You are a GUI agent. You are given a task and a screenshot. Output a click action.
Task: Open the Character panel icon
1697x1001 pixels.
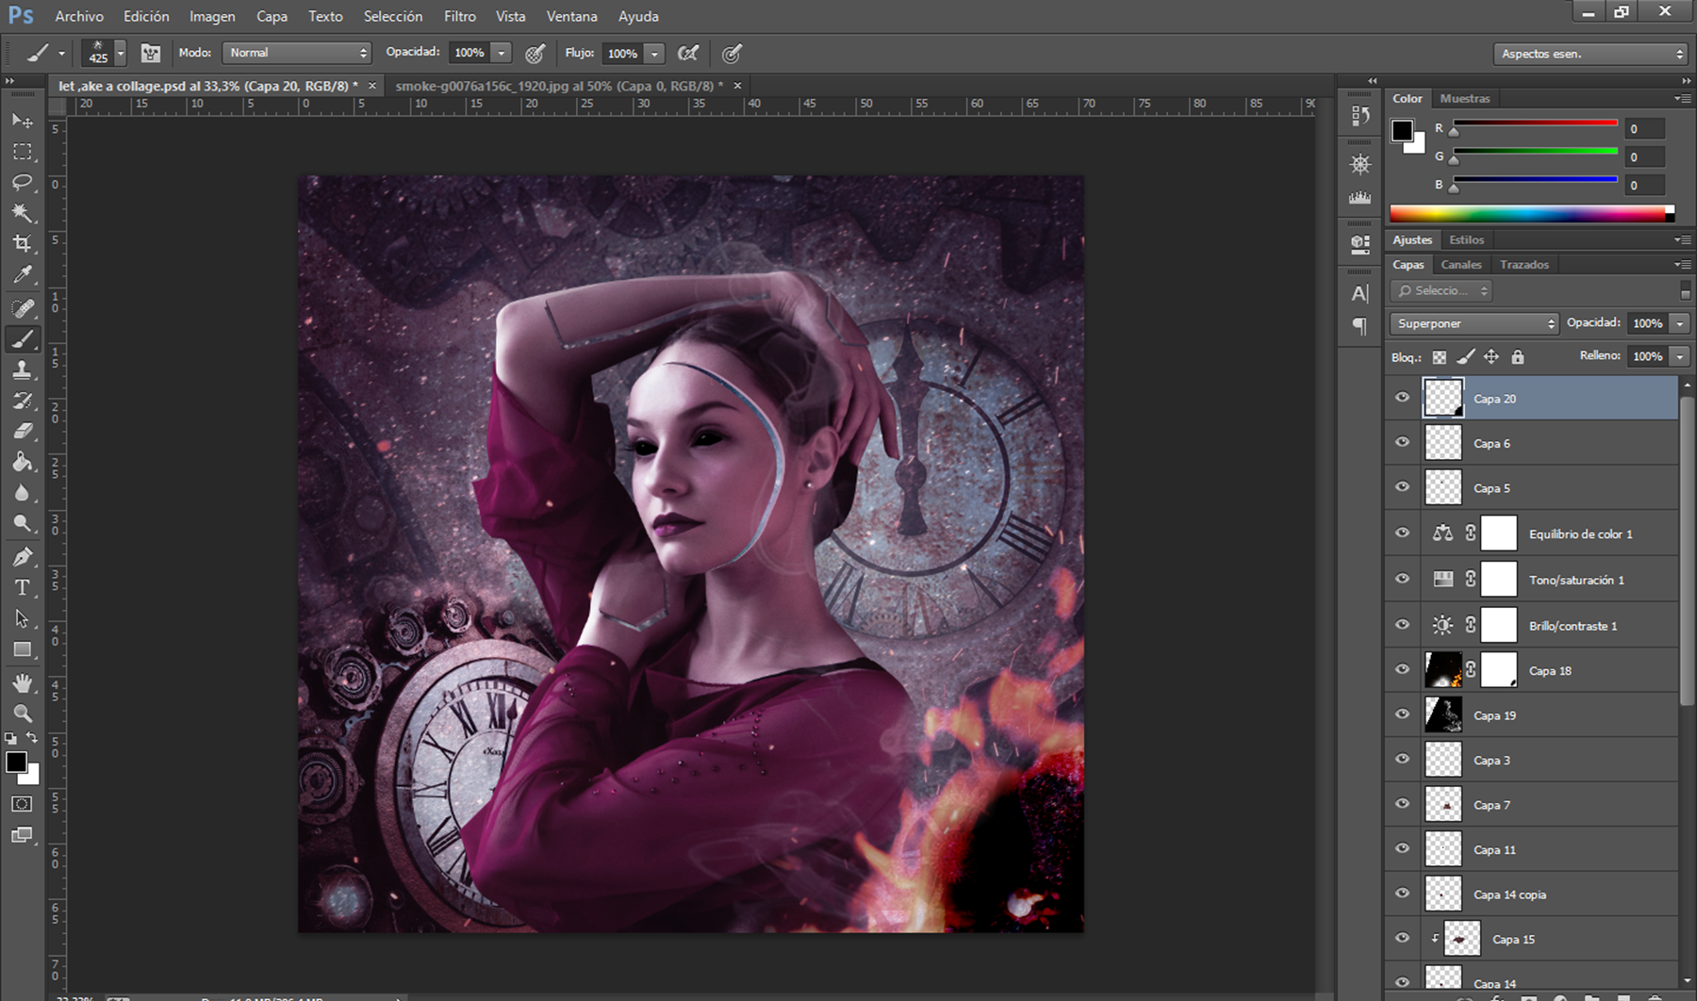pyautogui.click(x=1359, y=294)
